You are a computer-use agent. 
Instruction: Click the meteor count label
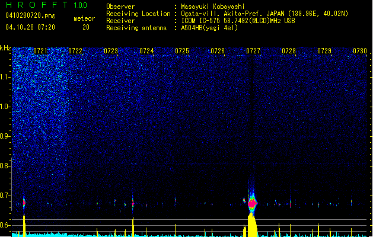[84, 18]
